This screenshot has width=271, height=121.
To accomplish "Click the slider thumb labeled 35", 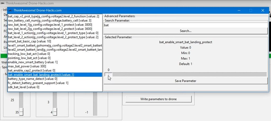I will (x=21, y=112).
